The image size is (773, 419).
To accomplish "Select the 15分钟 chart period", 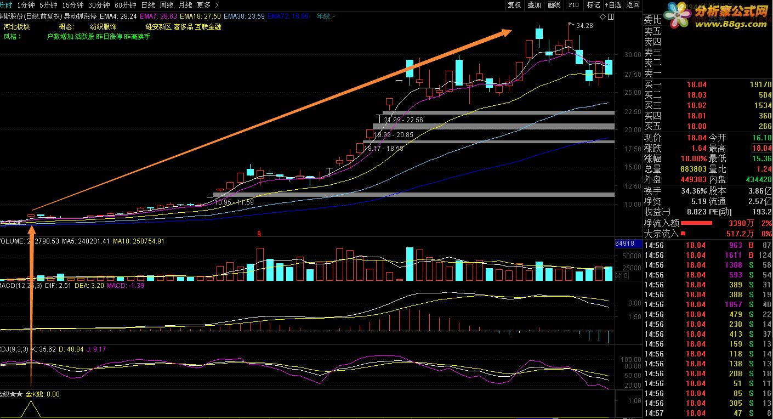I will click(x=72, y=5).
